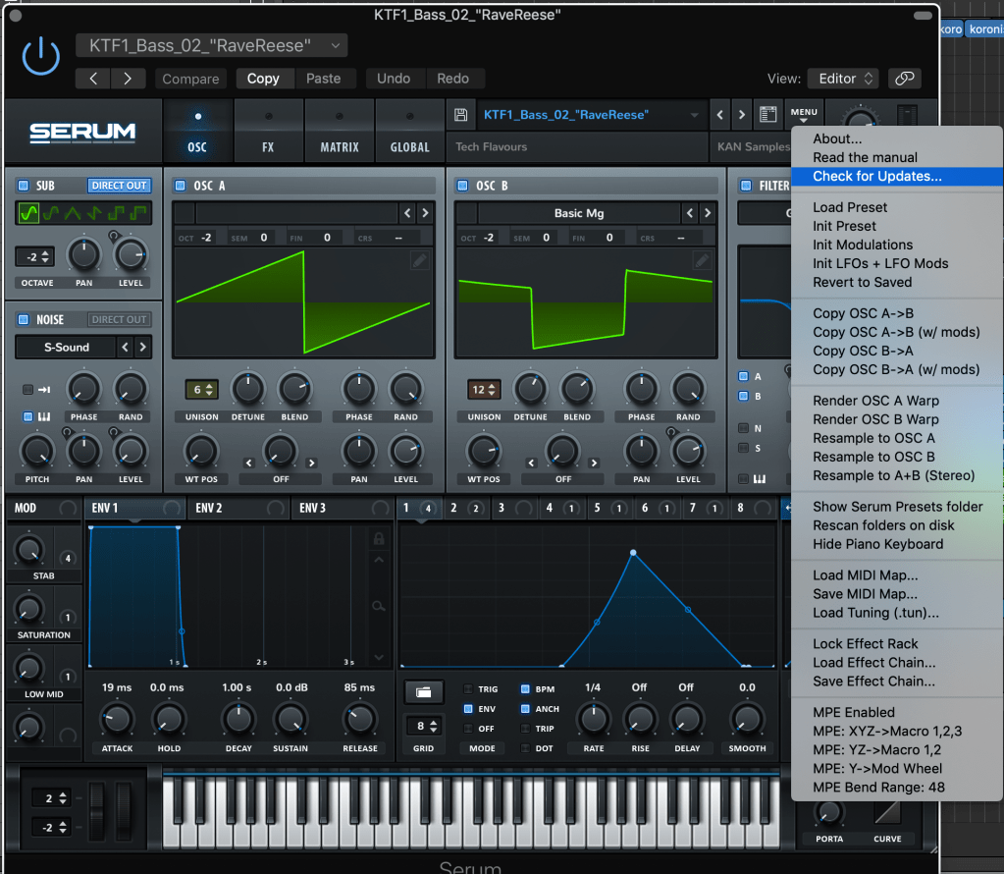Open the View Editor dropdown
The width and height of the screenshot is (1004, 874).
click(842, 79)
